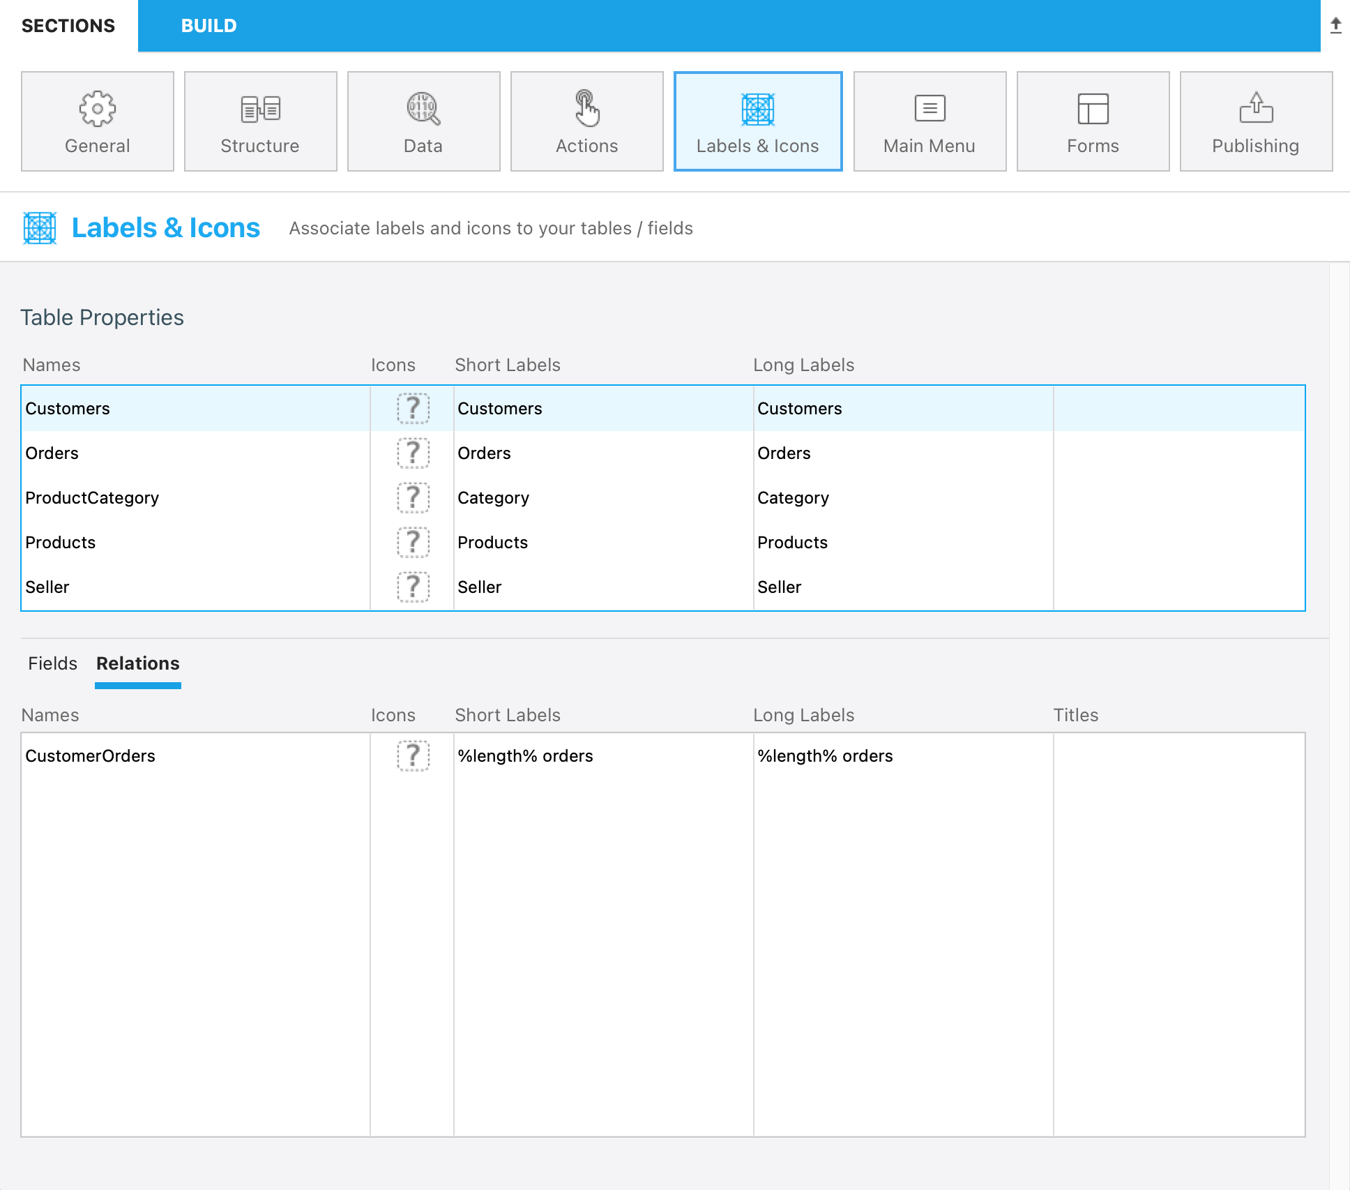Select the CustomerOrders relation name
The image size is (1350, 1190).
pos(195,755)
